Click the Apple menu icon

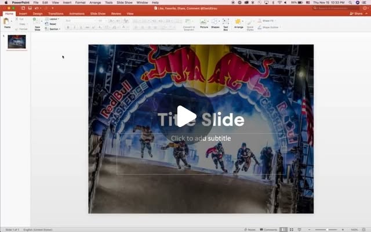tap(6, 2)
